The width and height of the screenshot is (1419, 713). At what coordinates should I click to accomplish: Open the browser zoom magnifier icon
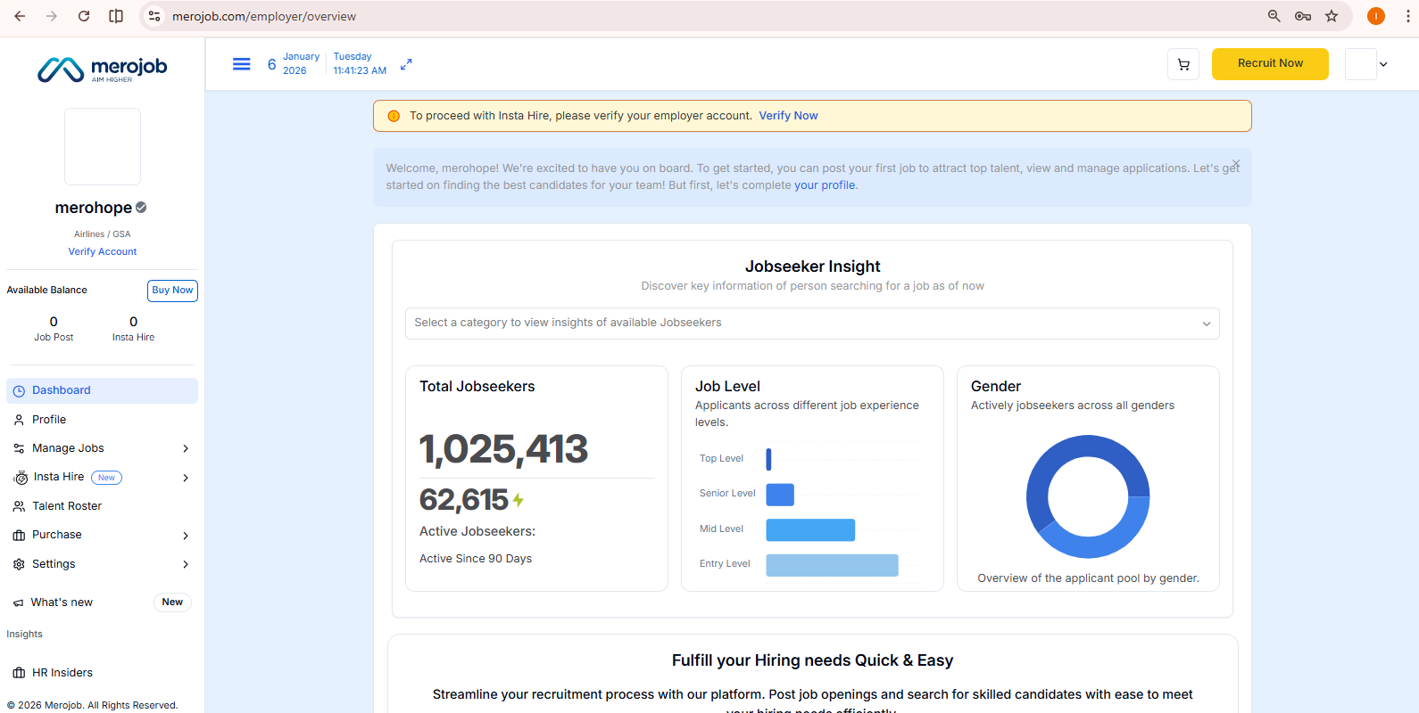[1274, 16]
